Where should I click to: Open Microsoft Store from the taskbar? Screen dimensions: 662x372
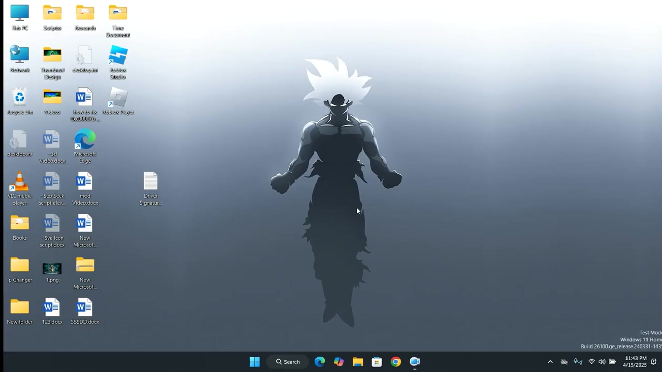[377, 362]
